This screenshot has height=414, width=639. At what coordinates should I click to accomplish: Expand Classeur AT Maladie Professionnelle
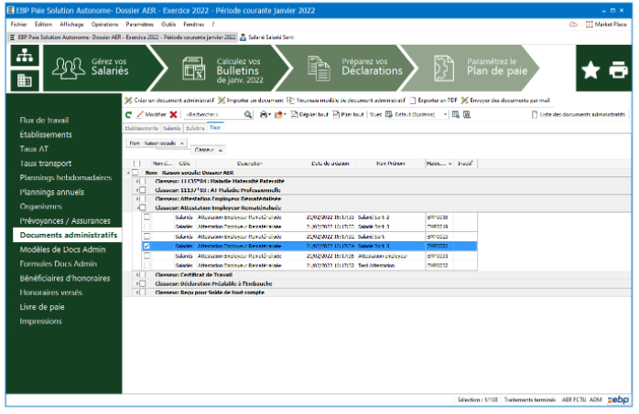click(x=137, y=190)
